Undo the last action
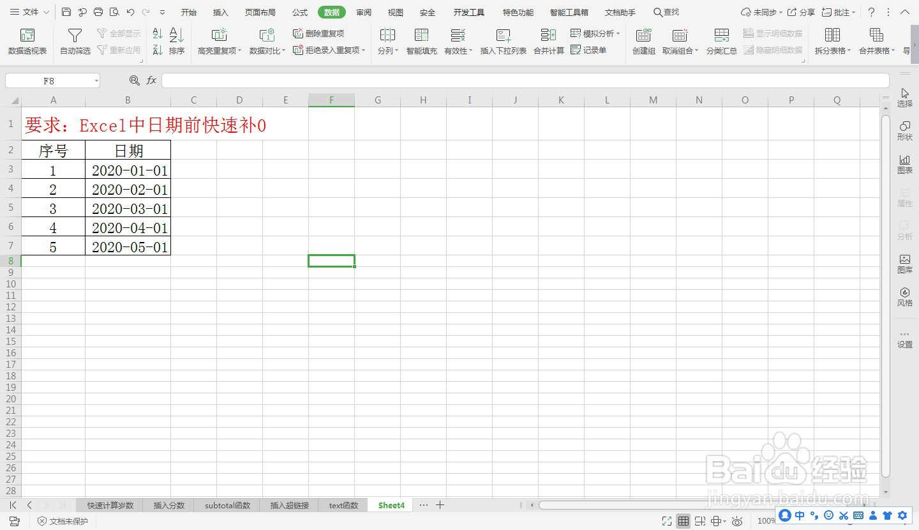The width and height of the screenshot is (919, 530). tap(130, 12)
